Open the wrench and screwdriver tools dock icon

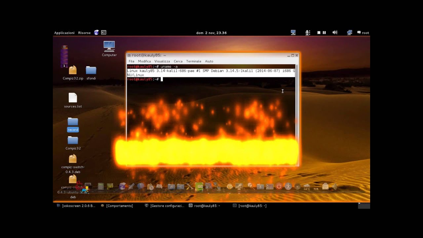pyautogui.click(x=190, y=186)
